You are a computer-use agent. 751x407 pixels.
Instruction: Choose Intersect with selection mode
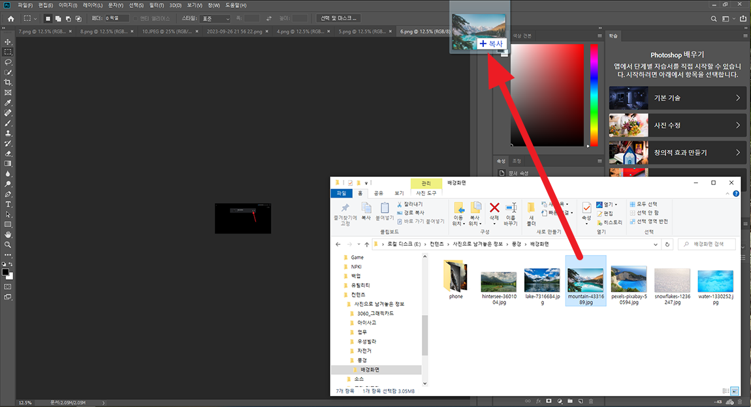pos(78,19)
